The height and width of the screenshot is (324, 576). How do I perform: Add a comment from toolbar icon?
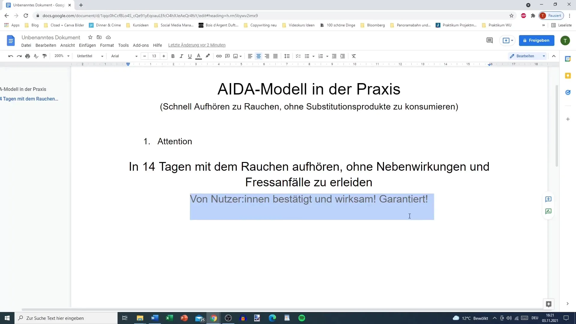(x=227, y=56)
